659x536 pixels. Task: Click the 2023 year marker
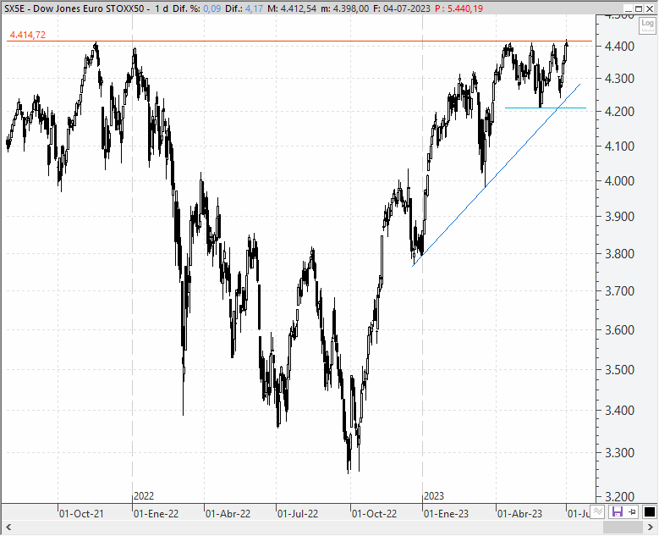click(x=434, y=496)
